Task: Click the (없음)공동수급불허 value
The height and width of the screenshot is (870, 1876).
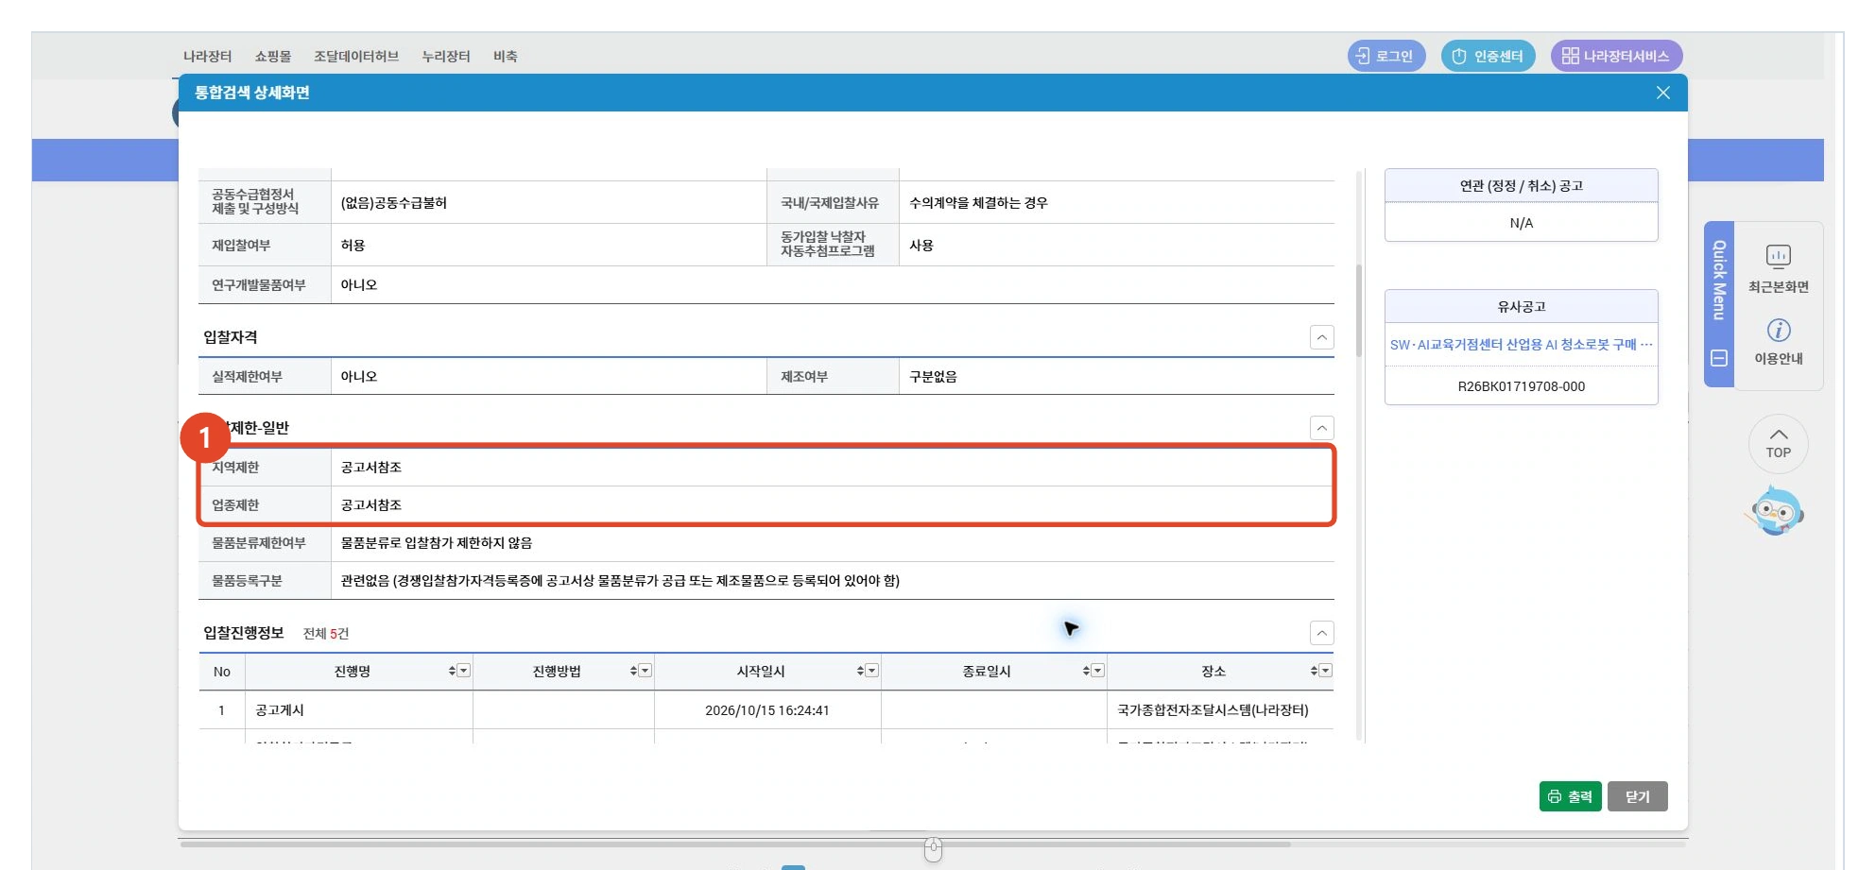Action: click(394, 203)
